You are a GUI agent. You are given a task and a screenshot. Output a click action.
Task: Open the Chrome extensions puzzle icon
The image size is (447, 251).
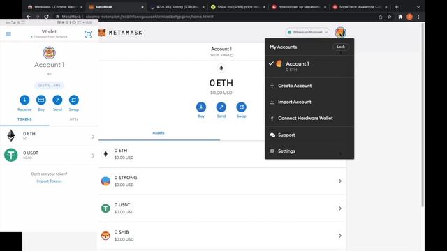point(400,17)
